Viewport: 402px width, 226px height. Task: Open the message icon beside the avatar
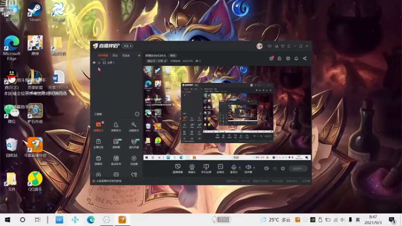269,46
